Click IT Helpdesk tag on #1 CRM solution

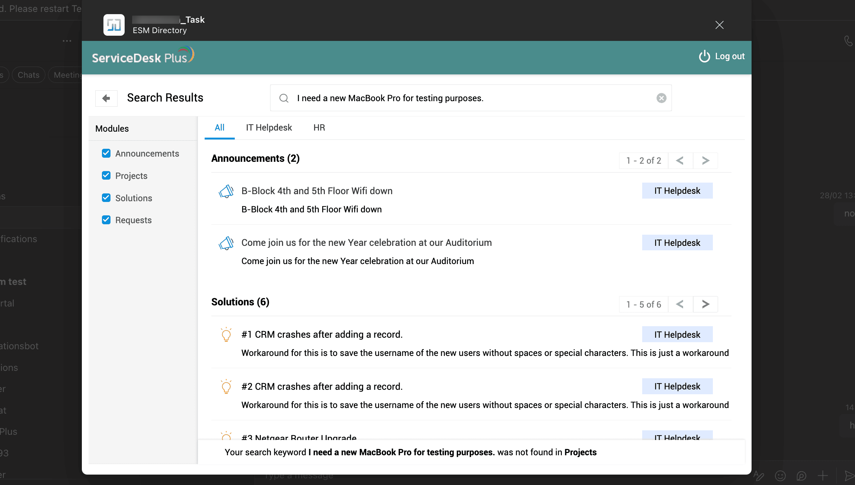677,335
